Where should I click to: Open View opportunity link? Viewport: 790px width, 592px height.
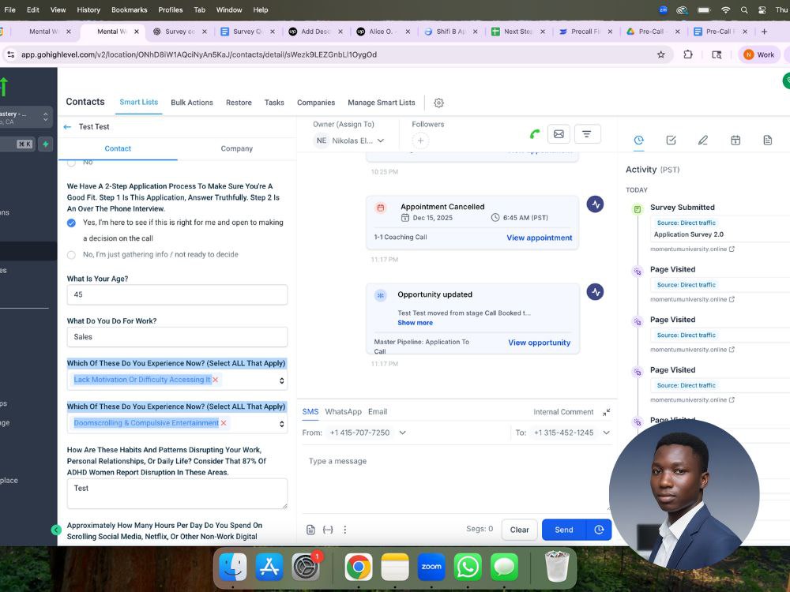[539, 343]
